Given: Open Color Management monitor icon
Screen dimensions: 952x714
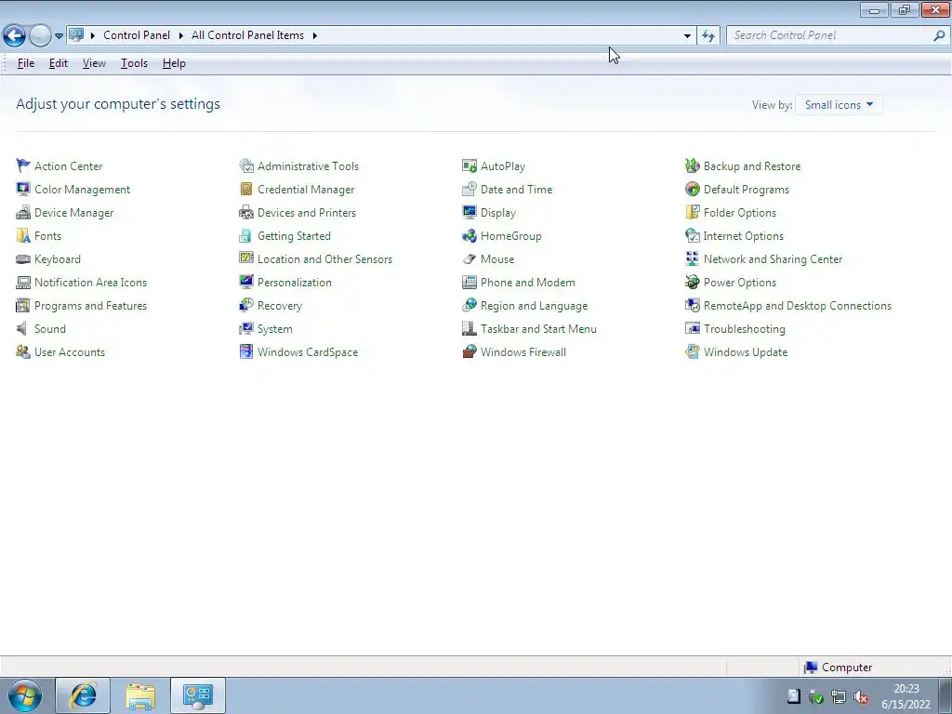Looking at the screenshot, I should (x=23, y=189).
